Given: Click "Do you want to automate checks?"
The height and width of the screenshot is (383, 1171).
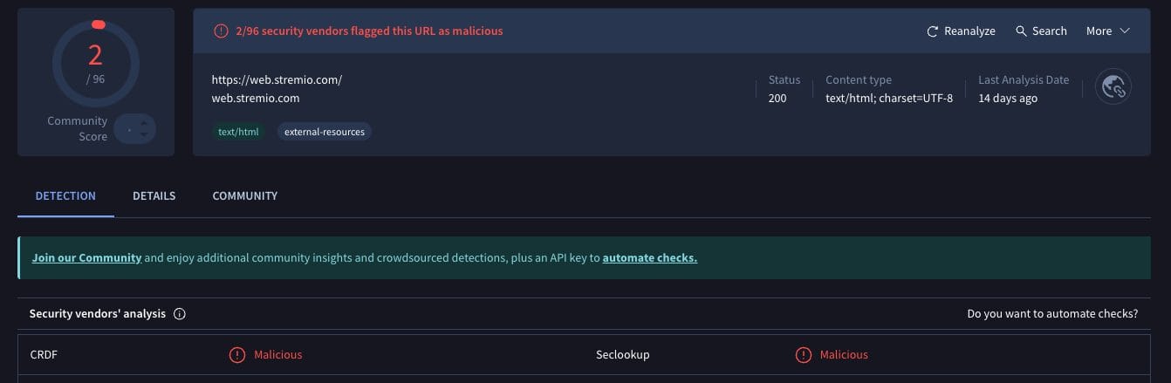Looking at the screenshot, I should pyautogui.click(x=1051, y=314).
